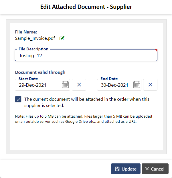Click the green edit file name icon
Screen dimensions: 172x178
62,38
